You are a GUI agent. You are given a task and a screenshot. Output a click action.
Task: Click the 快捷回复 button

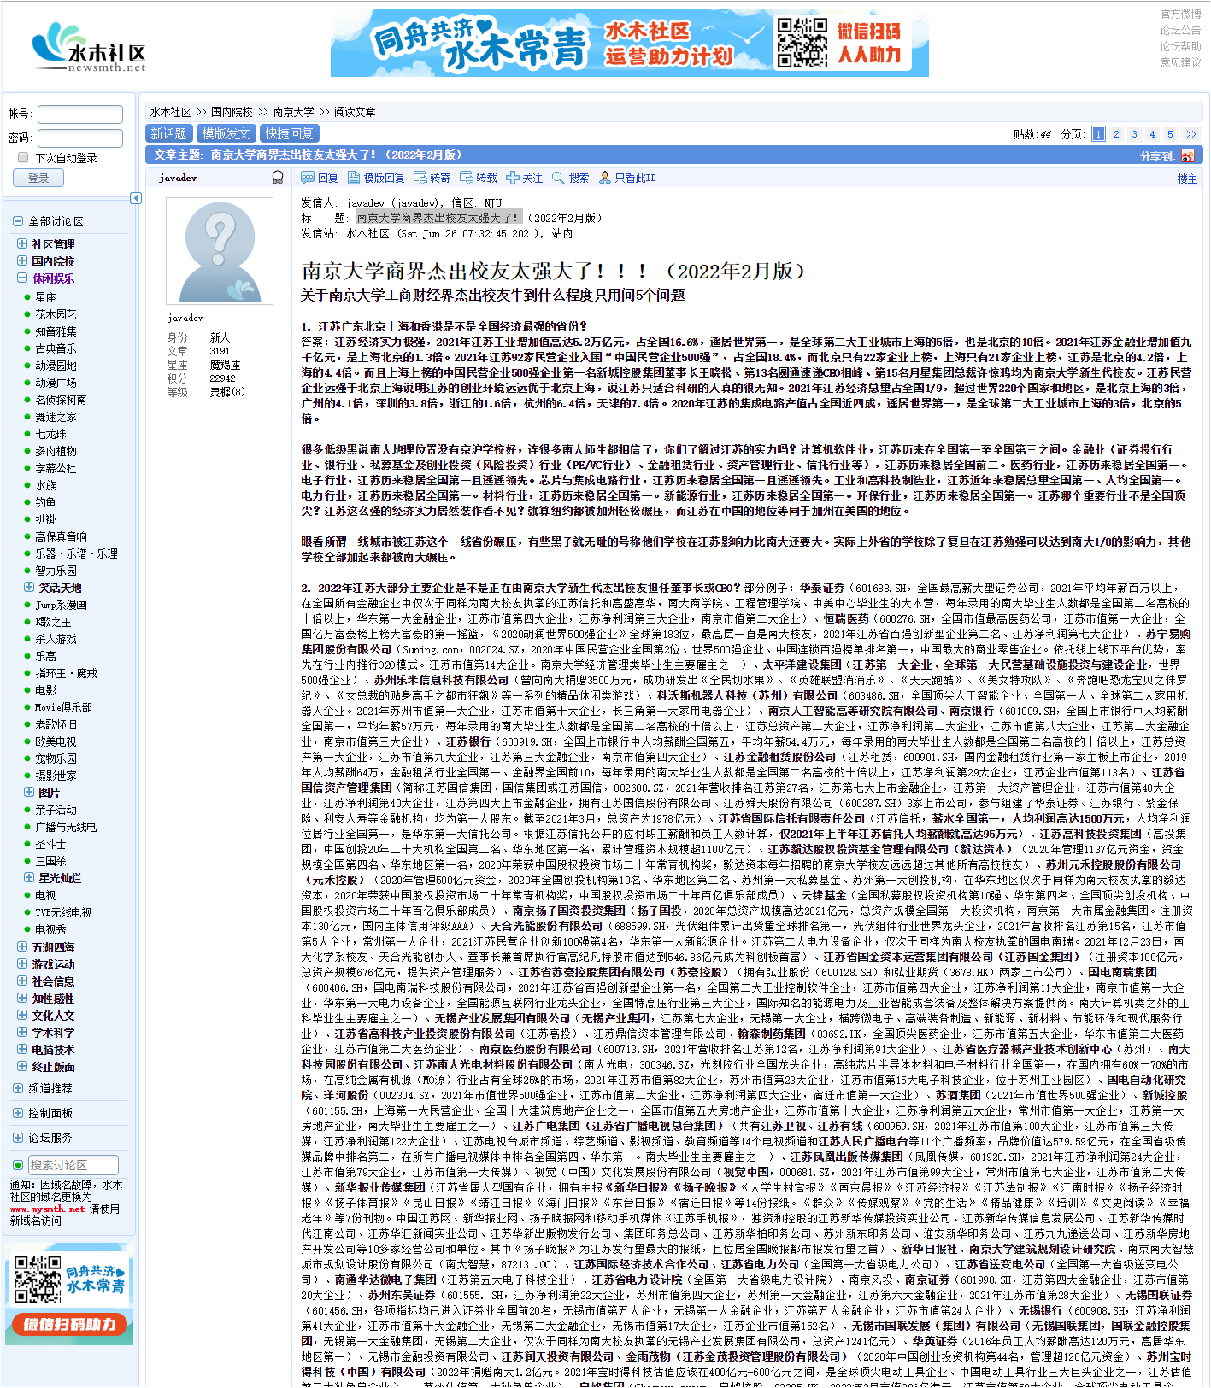point(290,133)
